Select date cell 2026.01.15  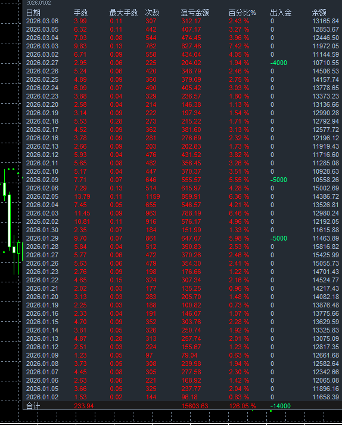pos(42,322)
